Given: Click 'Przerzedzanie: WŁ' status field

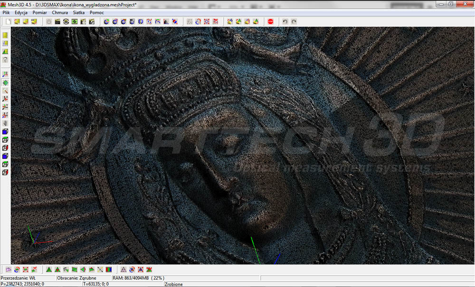Looking at the screenshot, I should click(x=28, y=278).
